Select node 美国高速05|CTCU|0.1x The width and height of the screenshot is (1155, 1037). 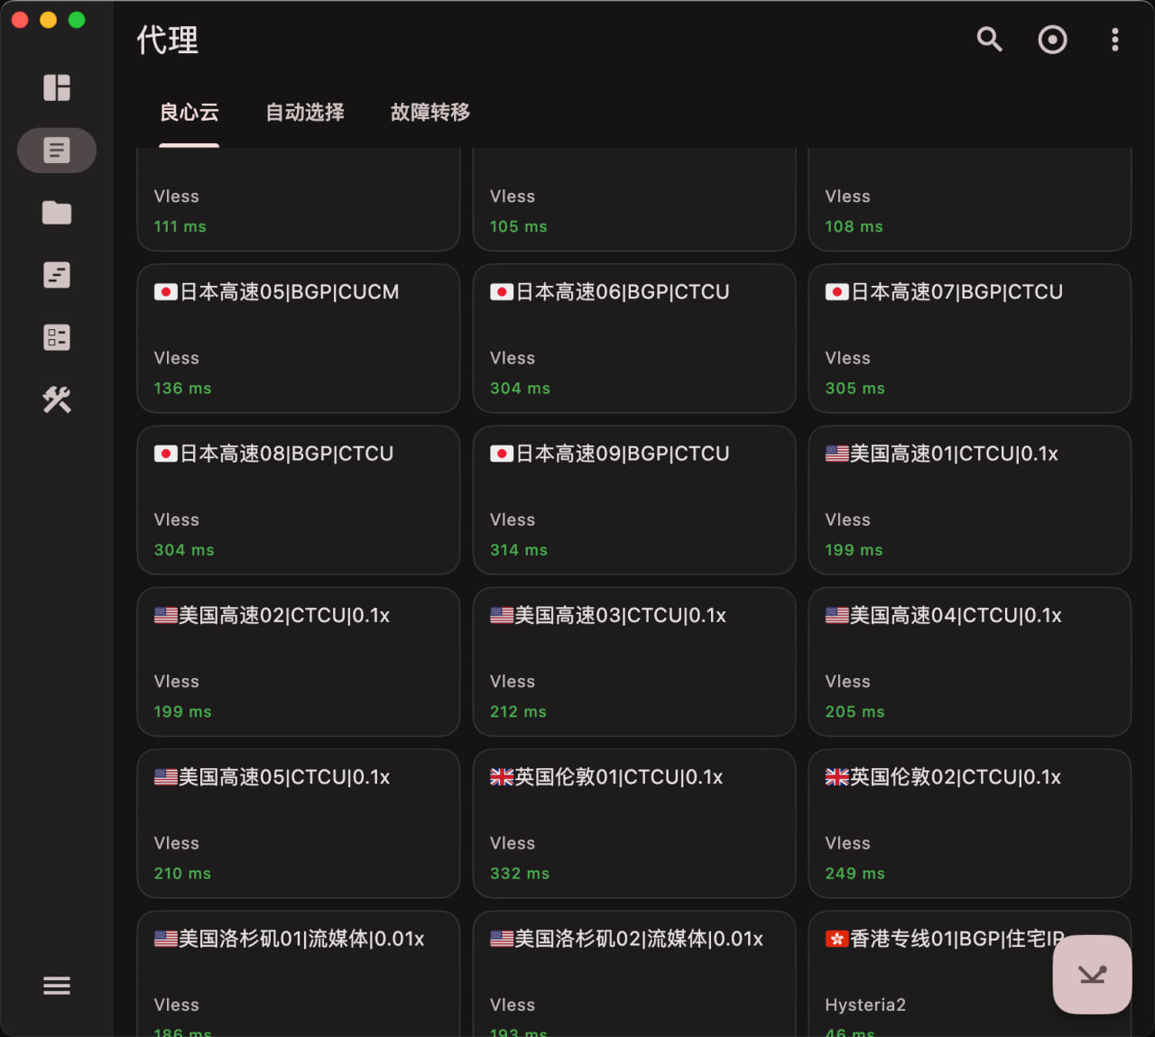299,823
